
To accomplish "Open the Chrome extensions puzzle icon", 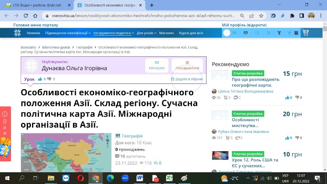I will [292, 16].
